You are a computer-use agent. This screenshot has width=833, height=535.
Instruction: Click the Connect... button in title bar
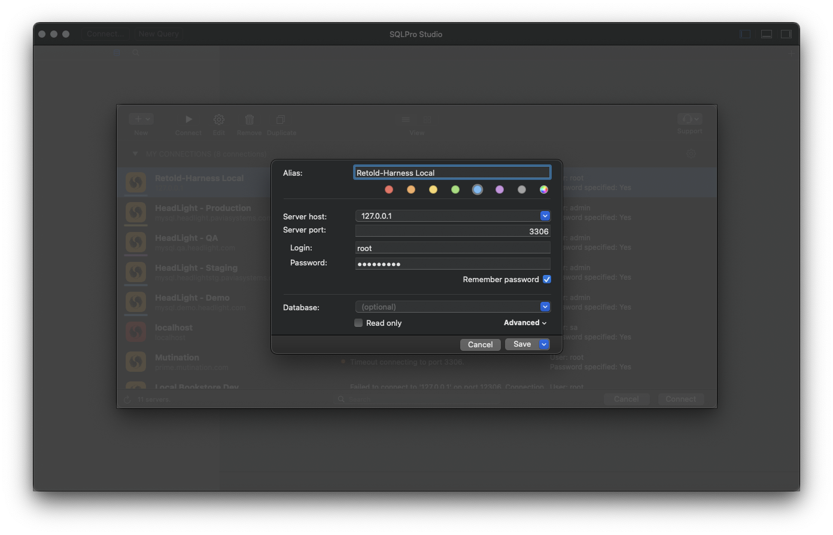pos(106,34)
